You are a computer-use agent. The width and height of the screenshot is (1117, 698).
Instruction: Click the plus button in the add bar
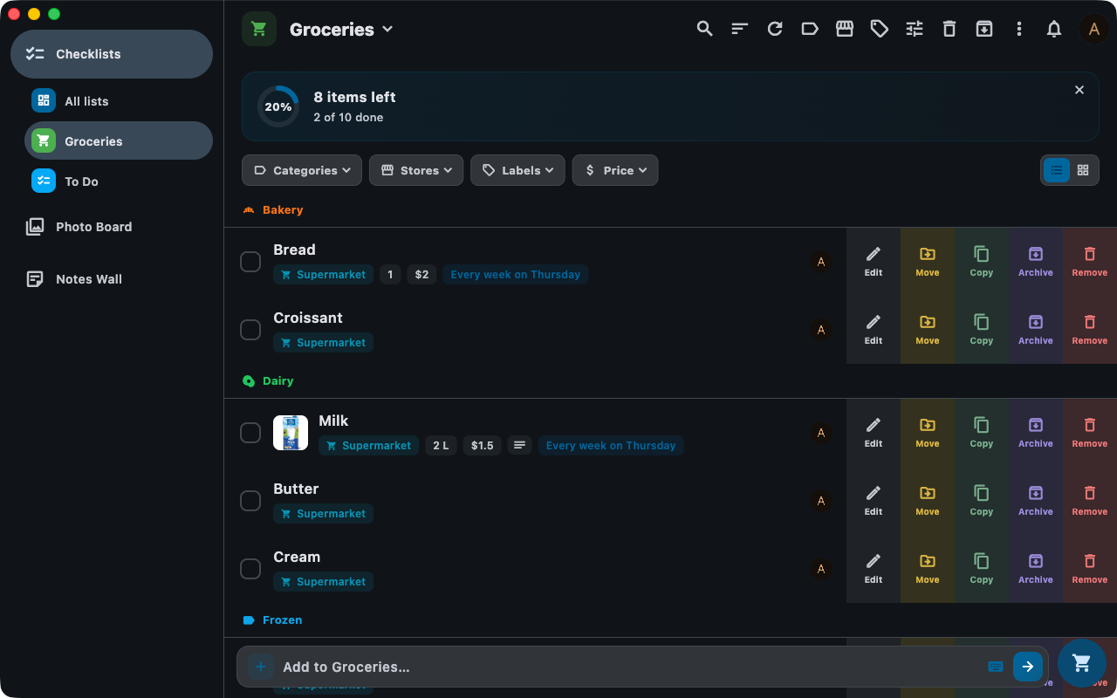coord(260,667)
